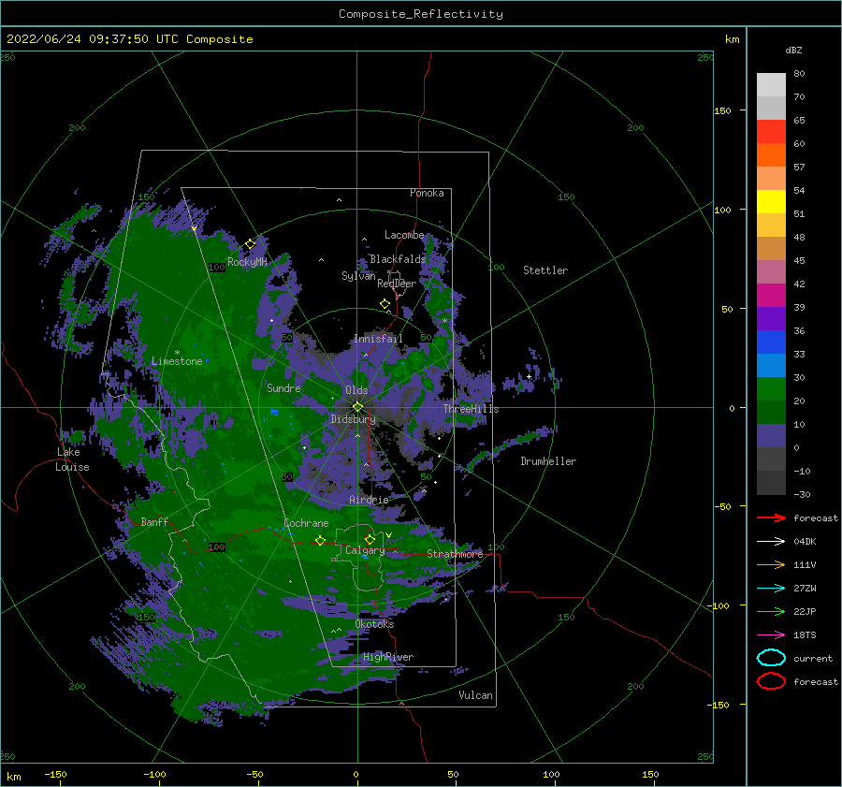Pick the light gray 70-80 dBZ swatch

tap(771, 85)
